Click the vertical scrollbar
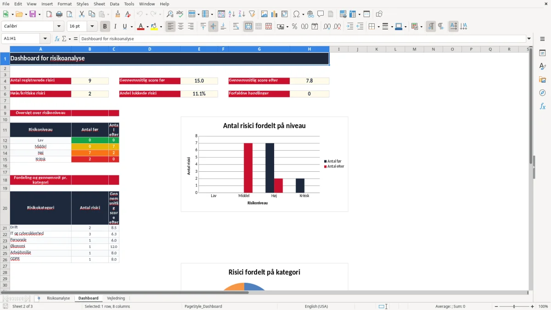The width and height of the screenshot is (551, 310). [x=531, y=168]
